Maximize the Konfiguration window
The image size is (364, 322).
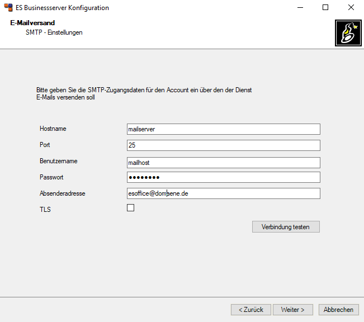(x=325, y=7)
